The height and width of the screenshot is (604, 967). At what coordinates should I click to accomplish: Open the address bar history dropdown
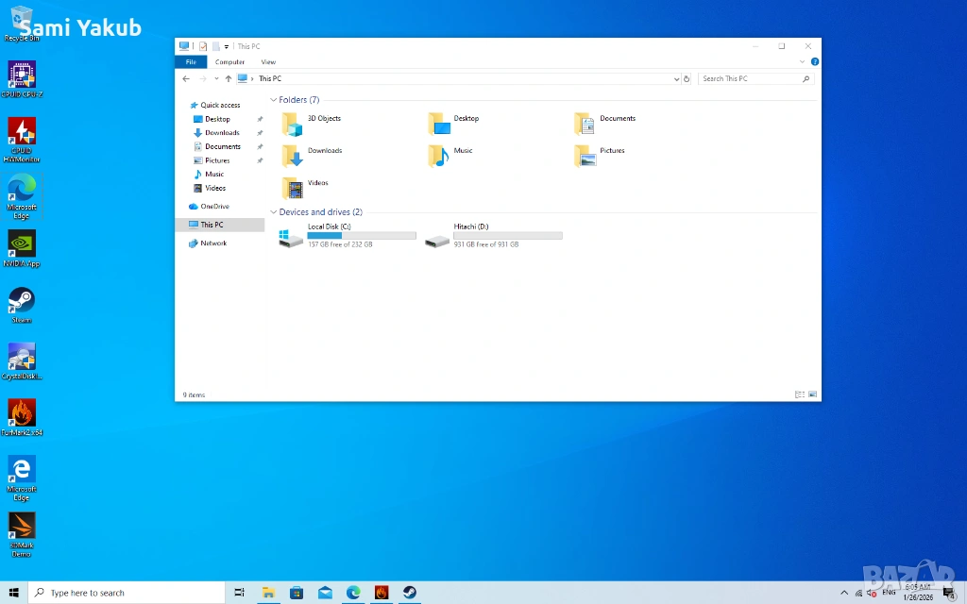(x=676, y=79)
